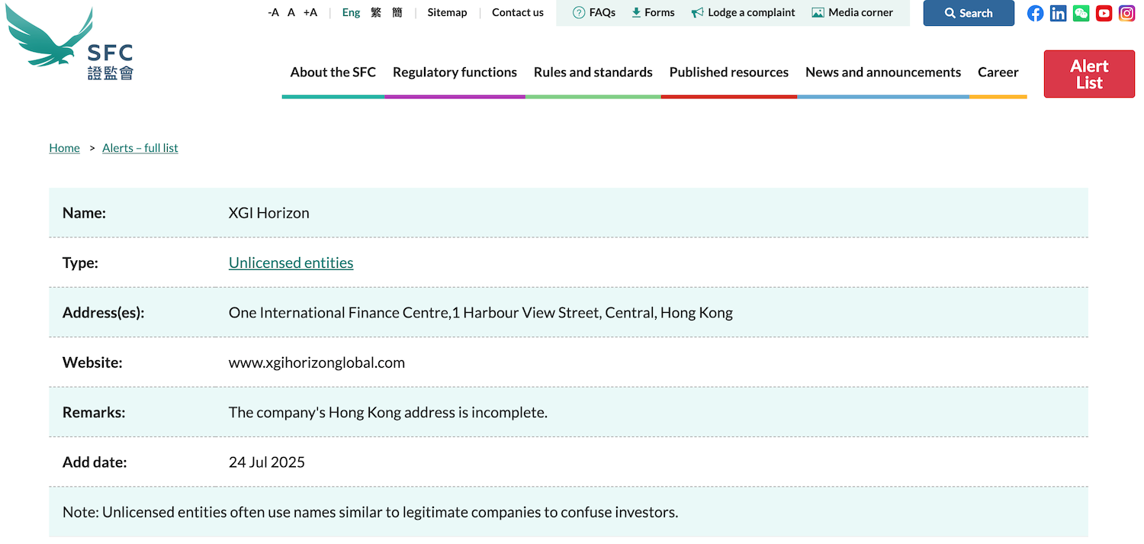This screenshot has width=1144, height=544.
Task: Click Lodge a complaint megaphone link
Action: pos(743,12)
